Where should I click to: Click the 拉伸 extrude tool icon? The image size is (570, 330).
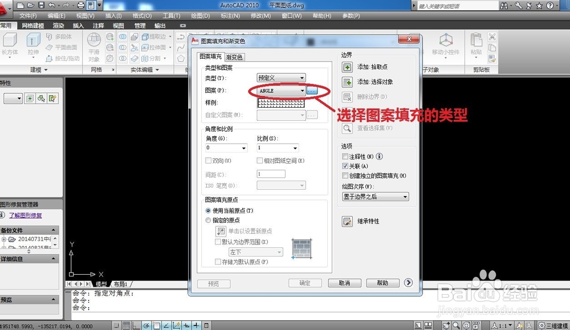coord(34,40)
